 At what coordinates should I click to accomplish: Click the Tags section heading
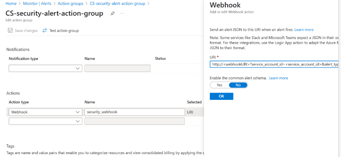11,146
